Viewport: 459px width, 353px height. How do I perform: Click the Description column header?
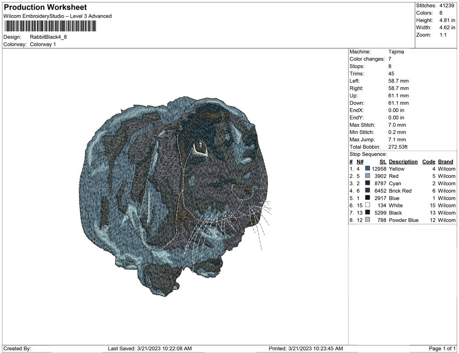point(403,162)
